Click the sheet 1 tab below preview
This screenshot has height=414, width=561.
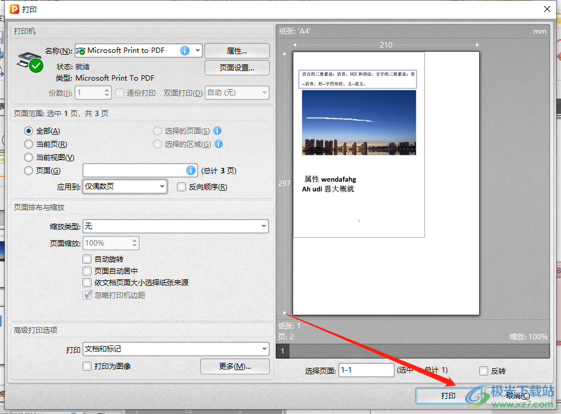click(283, 351)
